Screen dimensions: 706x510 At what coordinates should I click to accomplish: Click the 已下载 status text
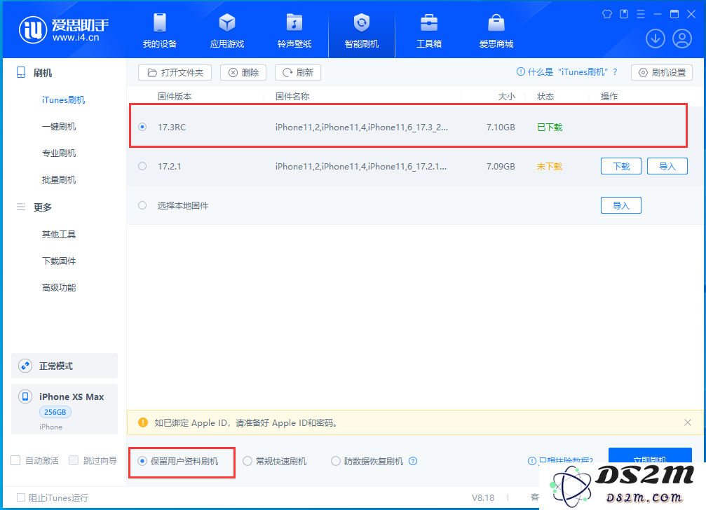coord(550,127)
